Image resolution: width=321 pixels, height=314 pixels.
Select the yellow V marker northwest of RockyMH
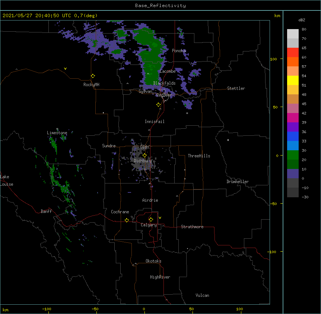65,69
